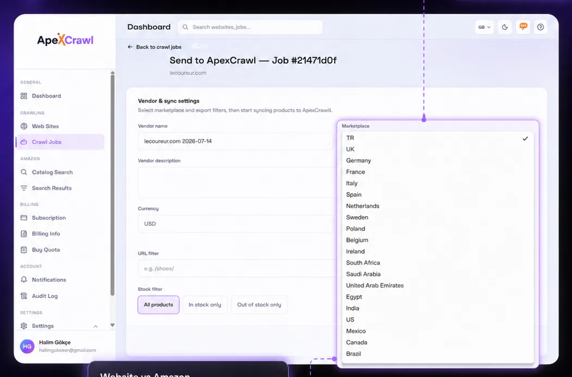Screen dimensions: 572x377
Task: Click the Notifications bell icon
Action: coord(24,279)
